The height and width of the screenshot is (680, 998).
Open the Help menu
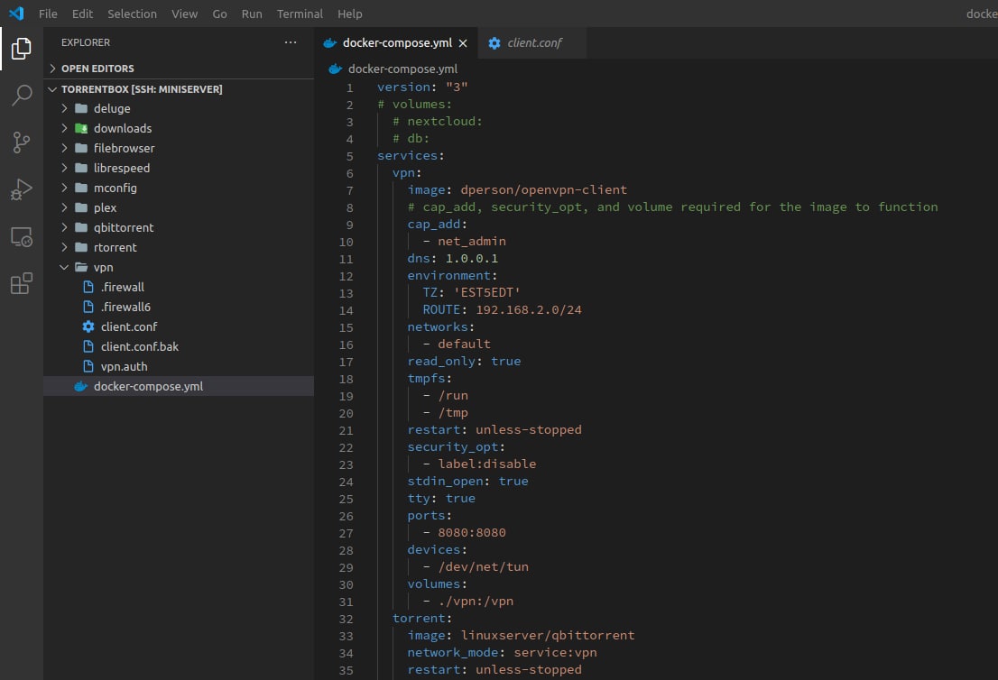tap(349, 14)
